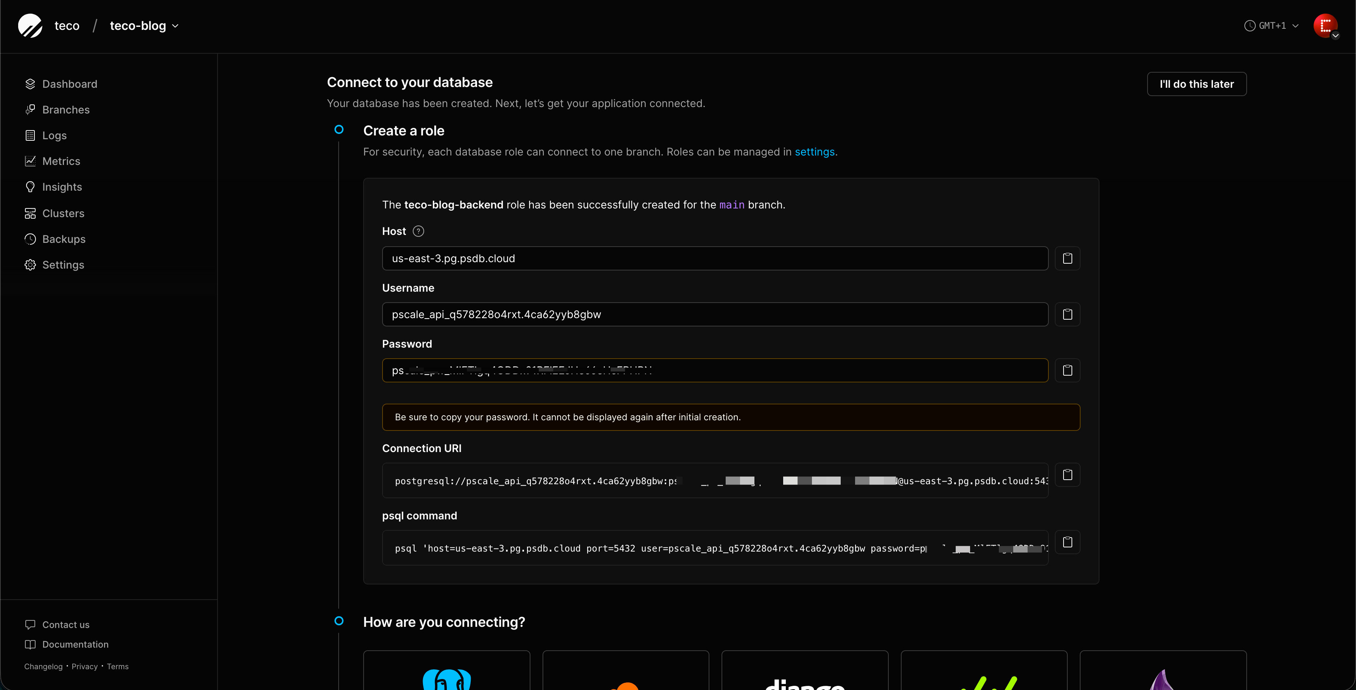1356x690 pixels.
Task: Click the PlanetScale logo icon
Action: pos(30,26)
